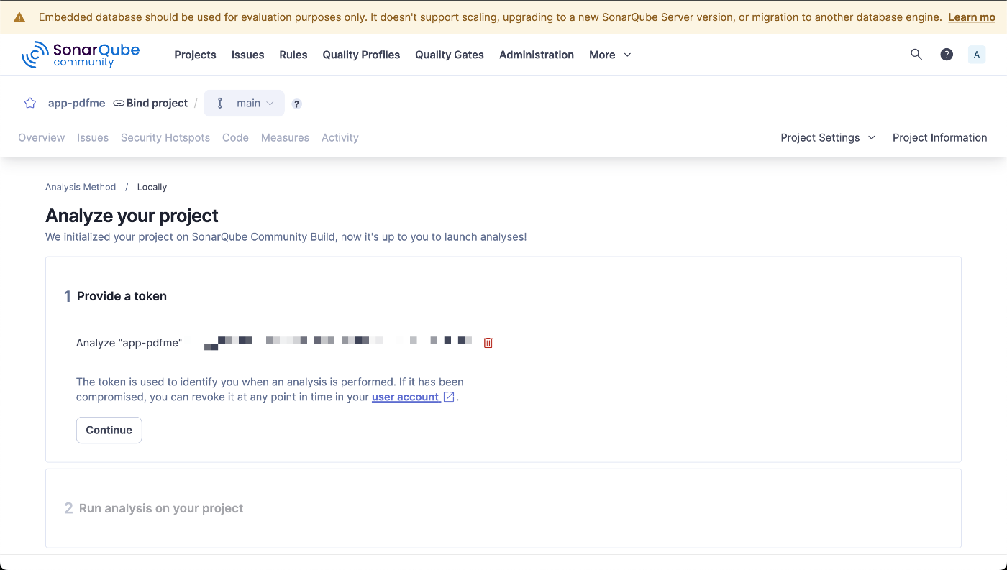Click Analyze "app-pdfme" label
Viewport: 1007px width, 570px height.
coord(129,343)
